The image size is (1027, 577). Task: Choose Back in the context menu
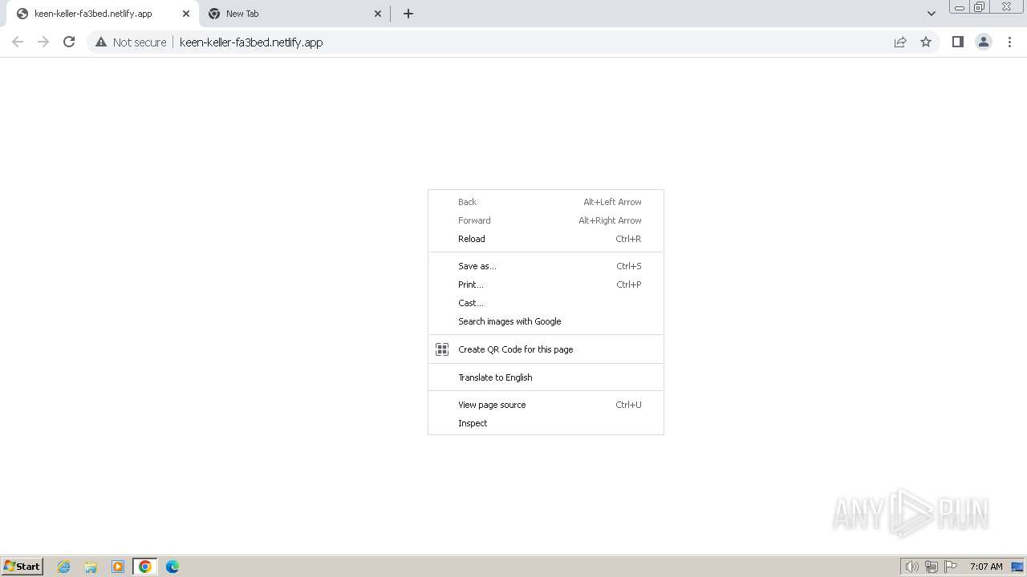point(546,202)
